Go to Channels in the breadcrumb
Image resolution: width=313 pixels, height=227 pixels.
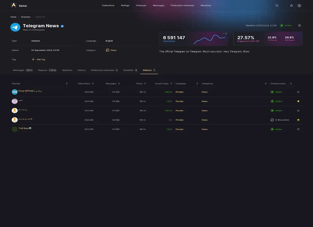pos(26,17)
